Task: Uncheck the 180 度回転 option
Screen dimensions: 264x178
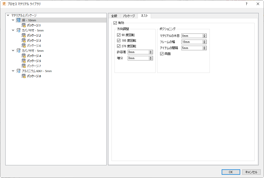Action: 119,40
